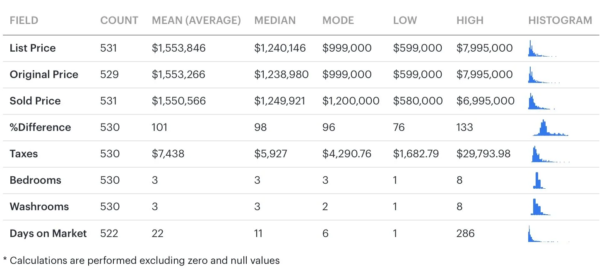Select the HIGH column header

(x=470, y=20)
